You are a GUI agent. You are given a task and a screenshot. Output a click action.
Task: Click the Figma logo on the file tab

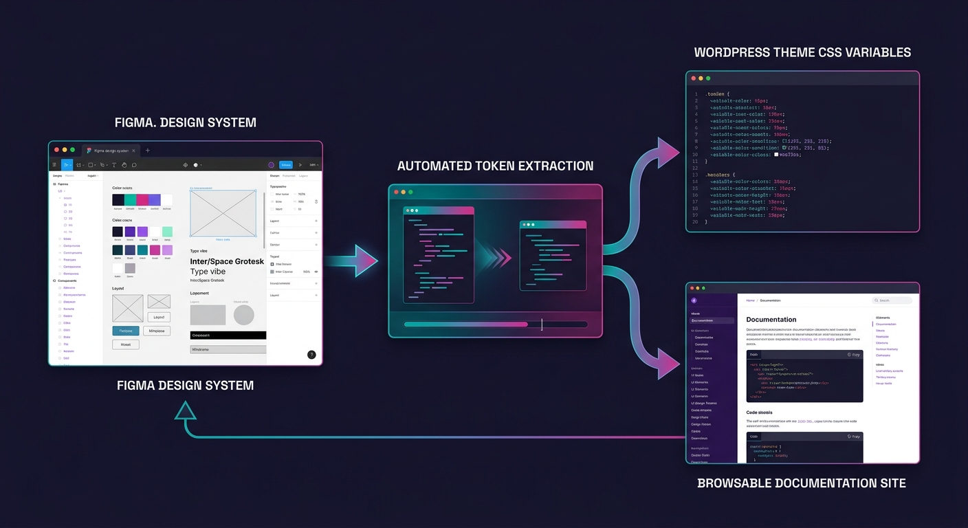pyautogui.click(x=89, y=150)
